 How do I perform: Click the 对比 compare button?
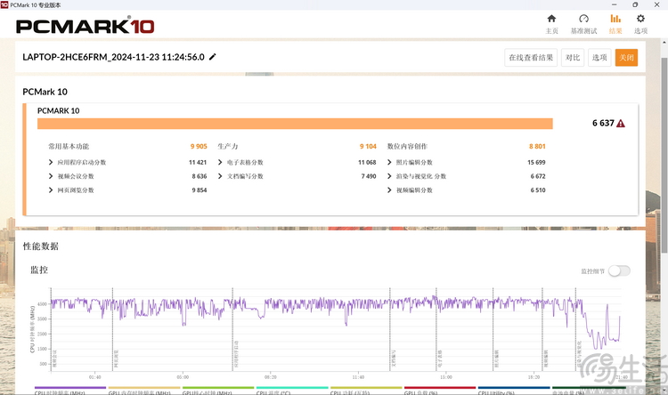pyautogui.click(x=573, y=58)
